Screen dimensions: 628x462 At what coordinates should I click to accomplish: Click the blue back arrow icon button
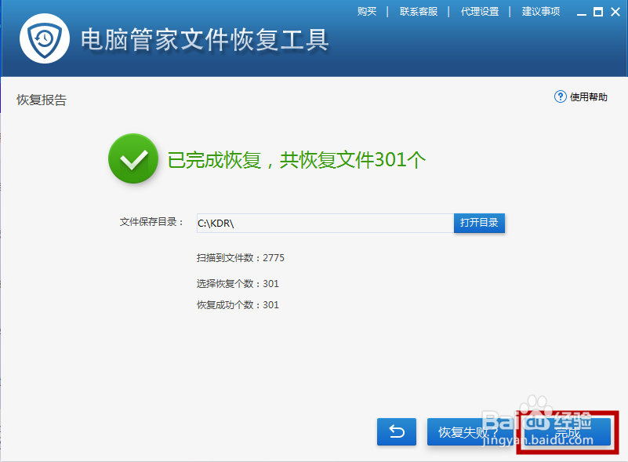click(x=396, y=431)
